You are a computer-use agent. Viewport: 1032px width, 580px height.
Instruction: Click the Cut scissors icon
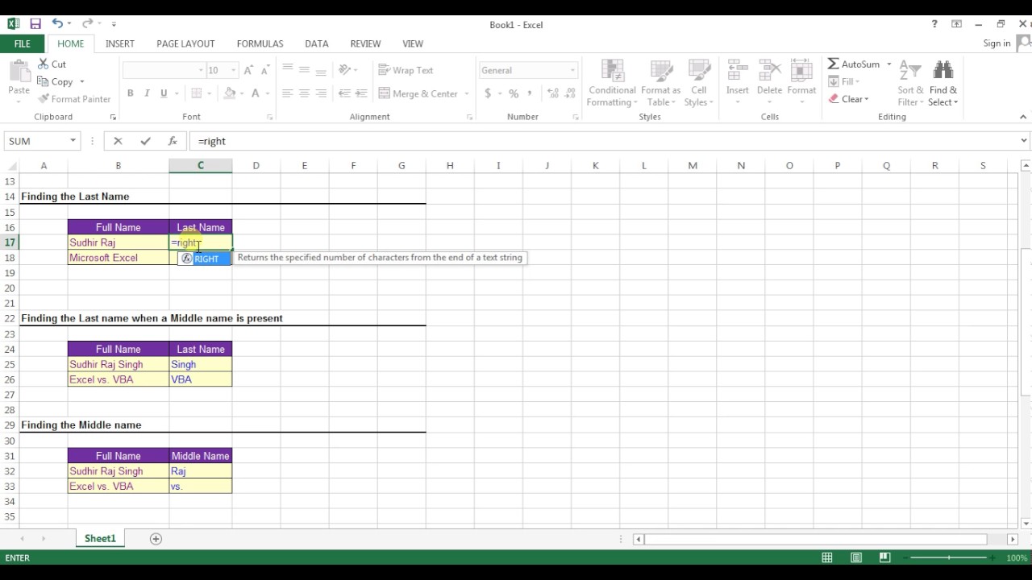click(x=44, y=64)
